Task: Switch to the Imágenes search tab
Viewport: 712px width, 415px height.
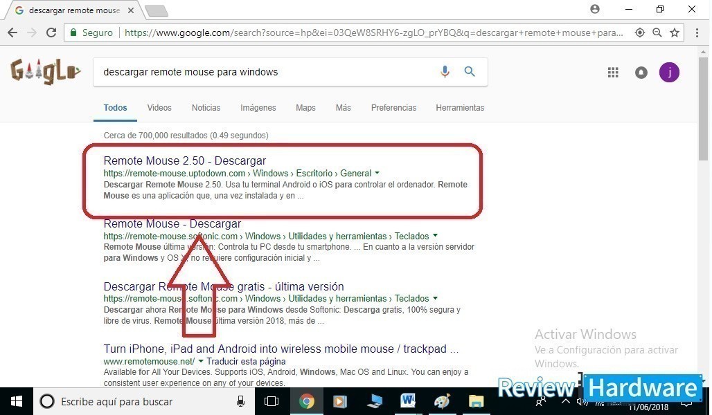Action: [258, 108]
